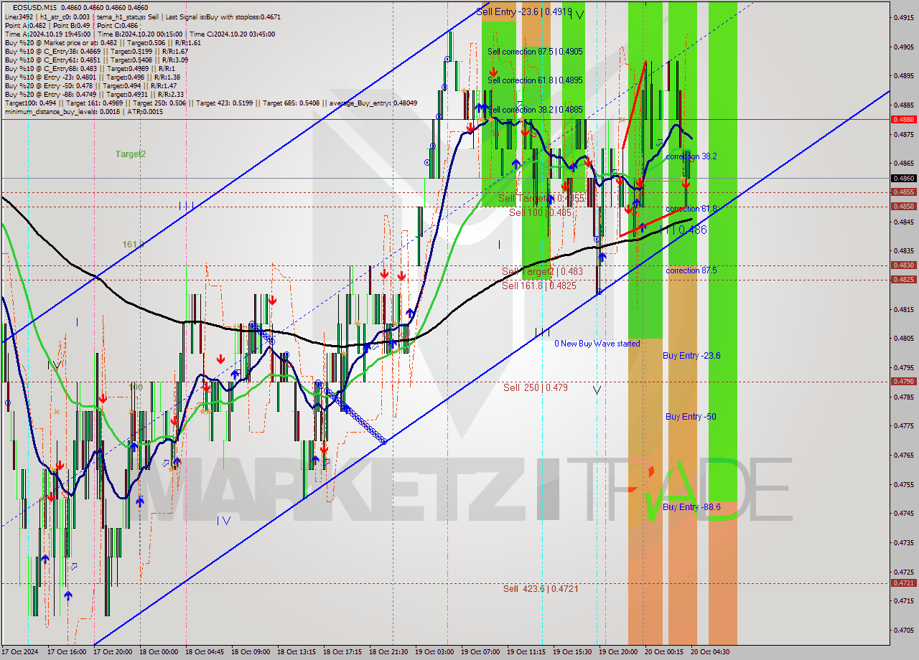Select the 'Sell correction 87.5 | 0.4905' label
Screen dimensions: 919x660
535,52
